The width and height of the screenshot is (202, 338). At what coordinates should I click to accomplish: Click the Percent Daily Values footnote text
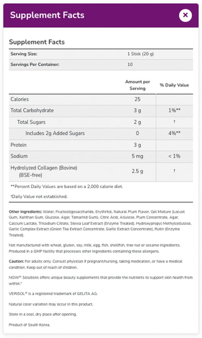pyautogui.click(x=67, y=186)
